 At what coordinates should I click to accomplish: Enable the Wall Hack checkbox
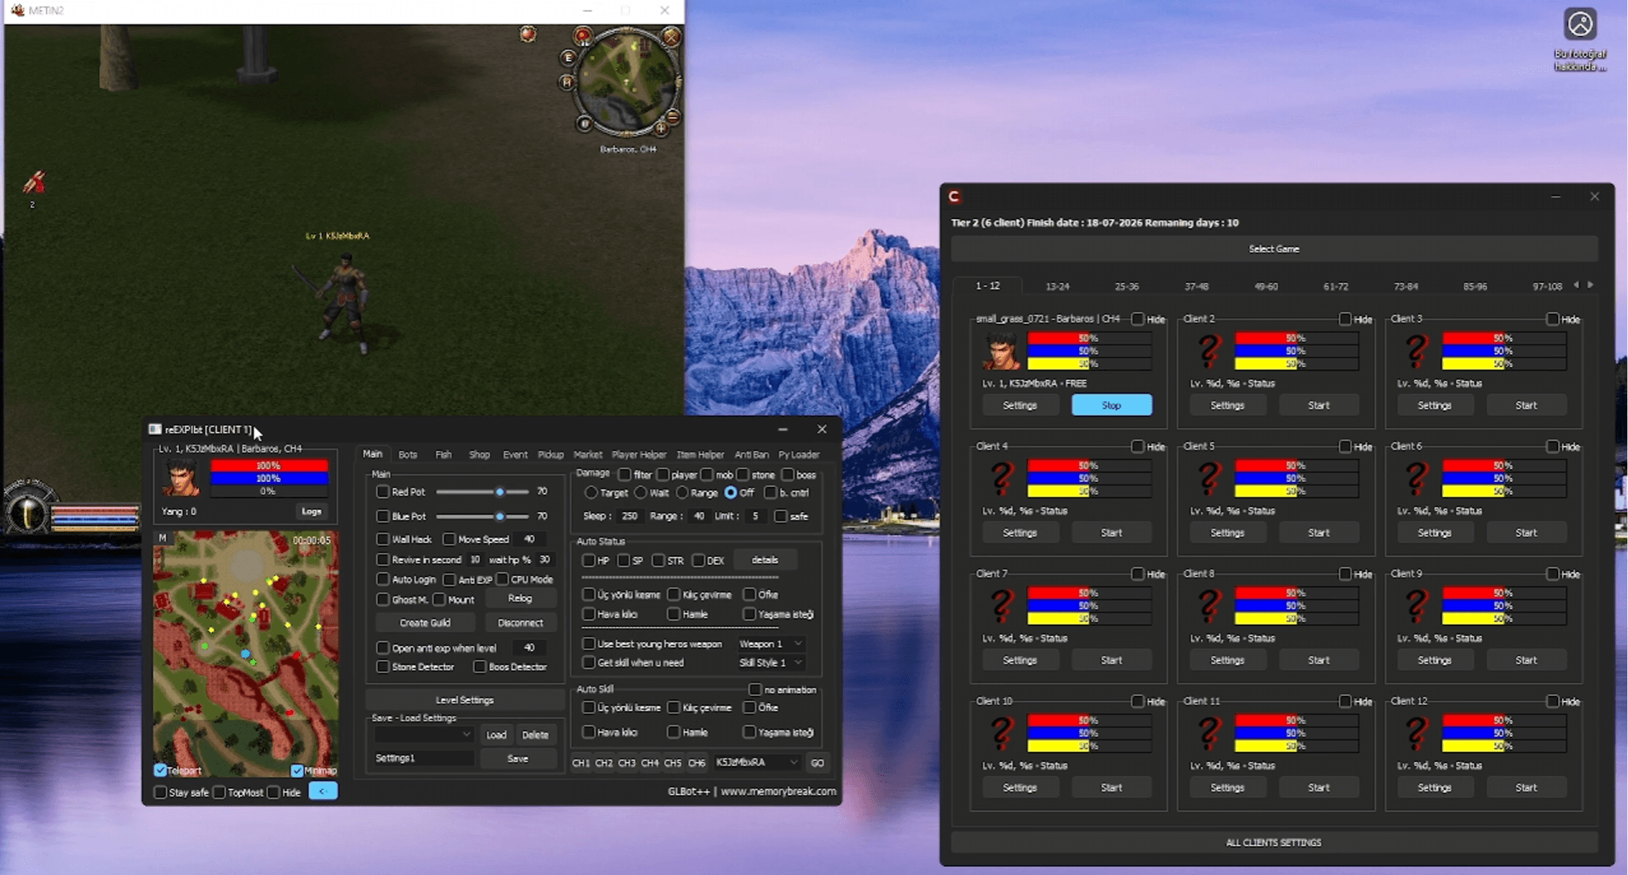382,539
